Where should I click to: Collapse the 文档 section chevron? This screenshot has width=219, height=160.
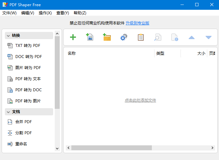8,112
